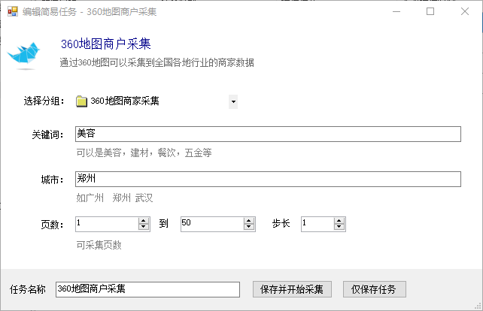483x311 pixels.
Task: Decrease the end page value of 50
Action: click(x=249, y=228)
